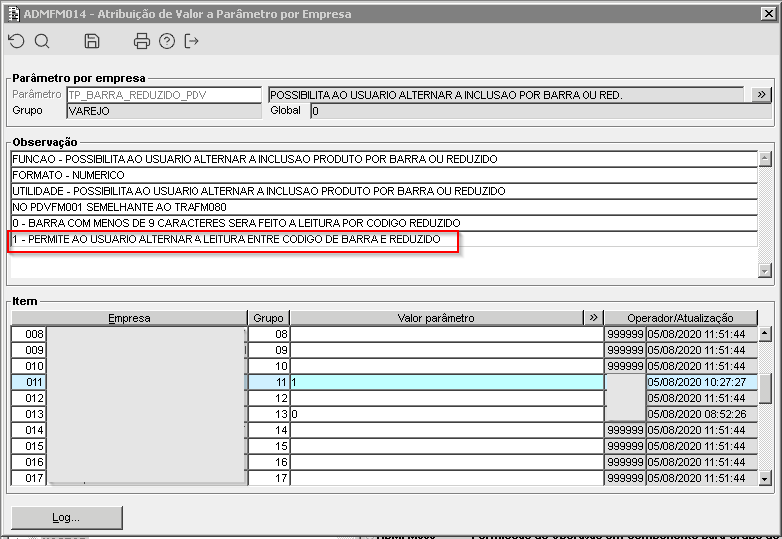Click Valor parâmetro cell of row 011

[x=447, y=382]
